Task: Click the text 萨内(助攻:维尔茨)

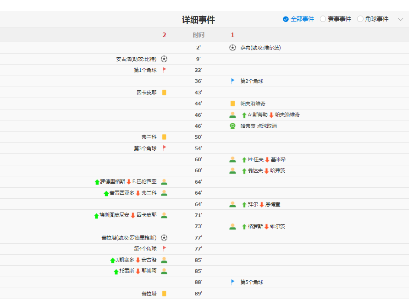Action: pos(260,48)
